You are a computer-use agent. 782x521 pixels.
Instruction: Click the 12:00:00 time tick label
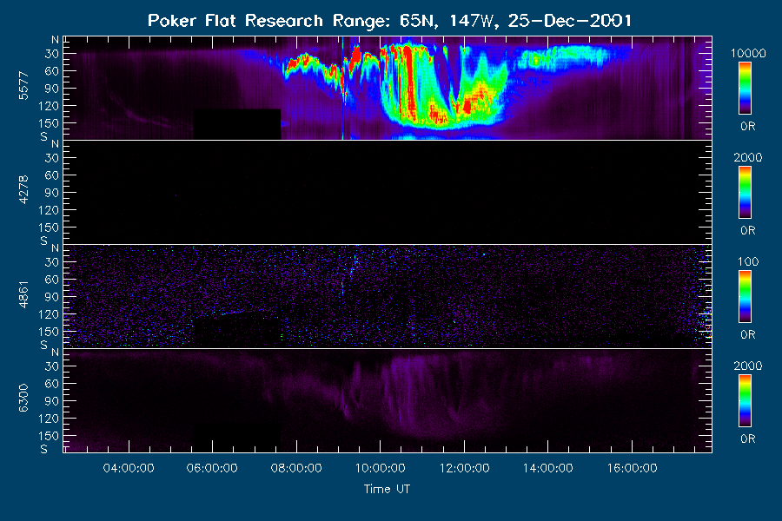464,468
